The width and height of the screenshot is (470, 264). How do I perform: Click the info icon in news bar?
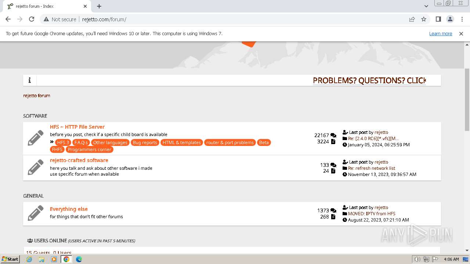[30, 80]
